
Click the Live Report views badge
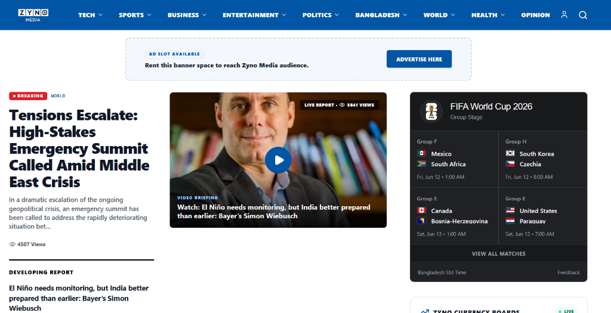click(339, 105)
